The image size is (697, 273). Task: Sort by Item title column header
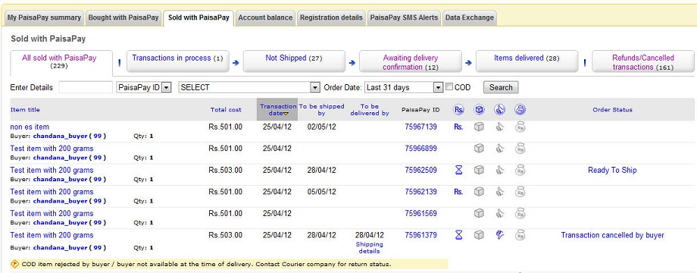(25, 109)
